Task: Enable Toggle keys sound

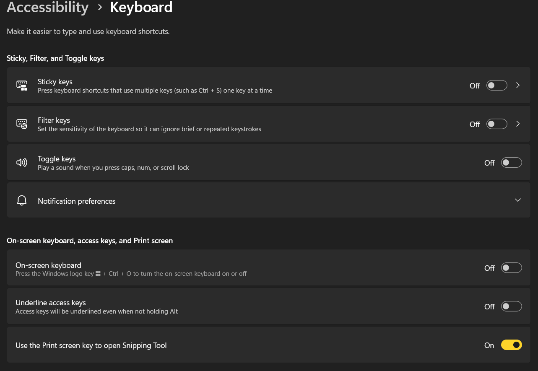Action: coord(511,162)
